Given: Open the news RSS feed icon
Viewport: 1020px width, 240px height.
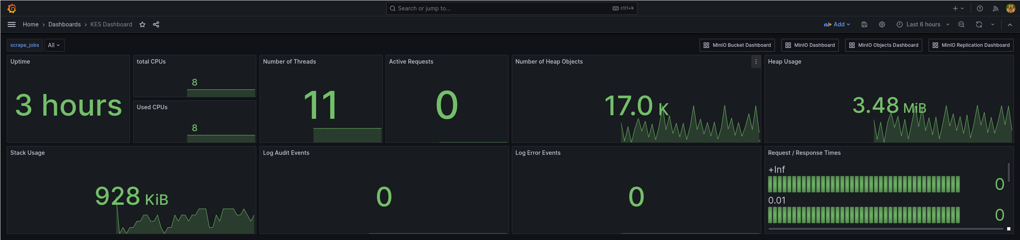Looking at the screenshot, I should click(x=996, y=8).
